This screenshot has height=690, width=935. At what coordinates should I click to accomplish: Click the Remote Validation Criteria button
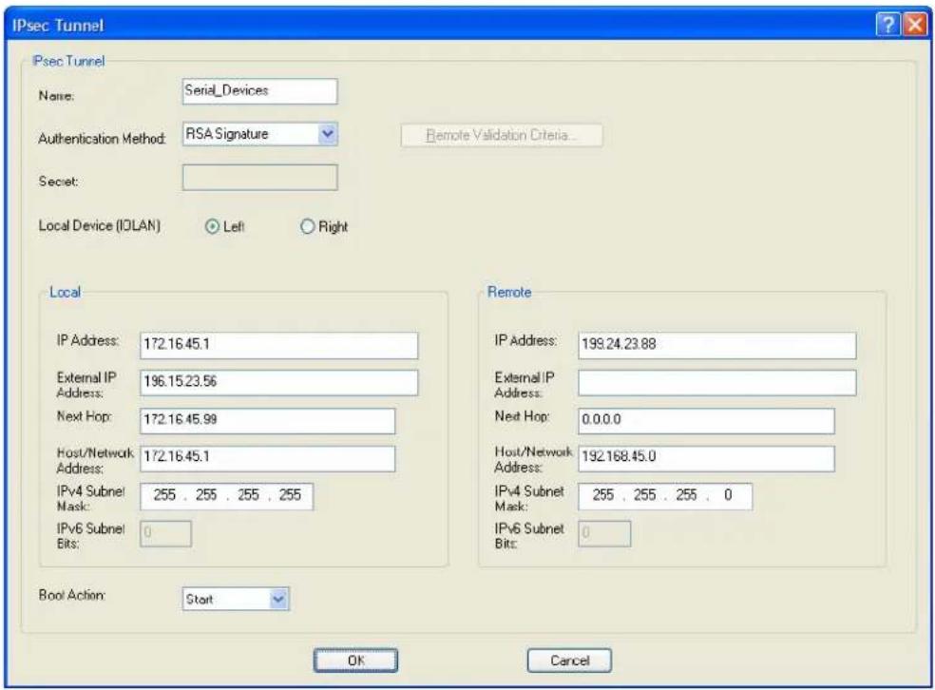(502, 135)
